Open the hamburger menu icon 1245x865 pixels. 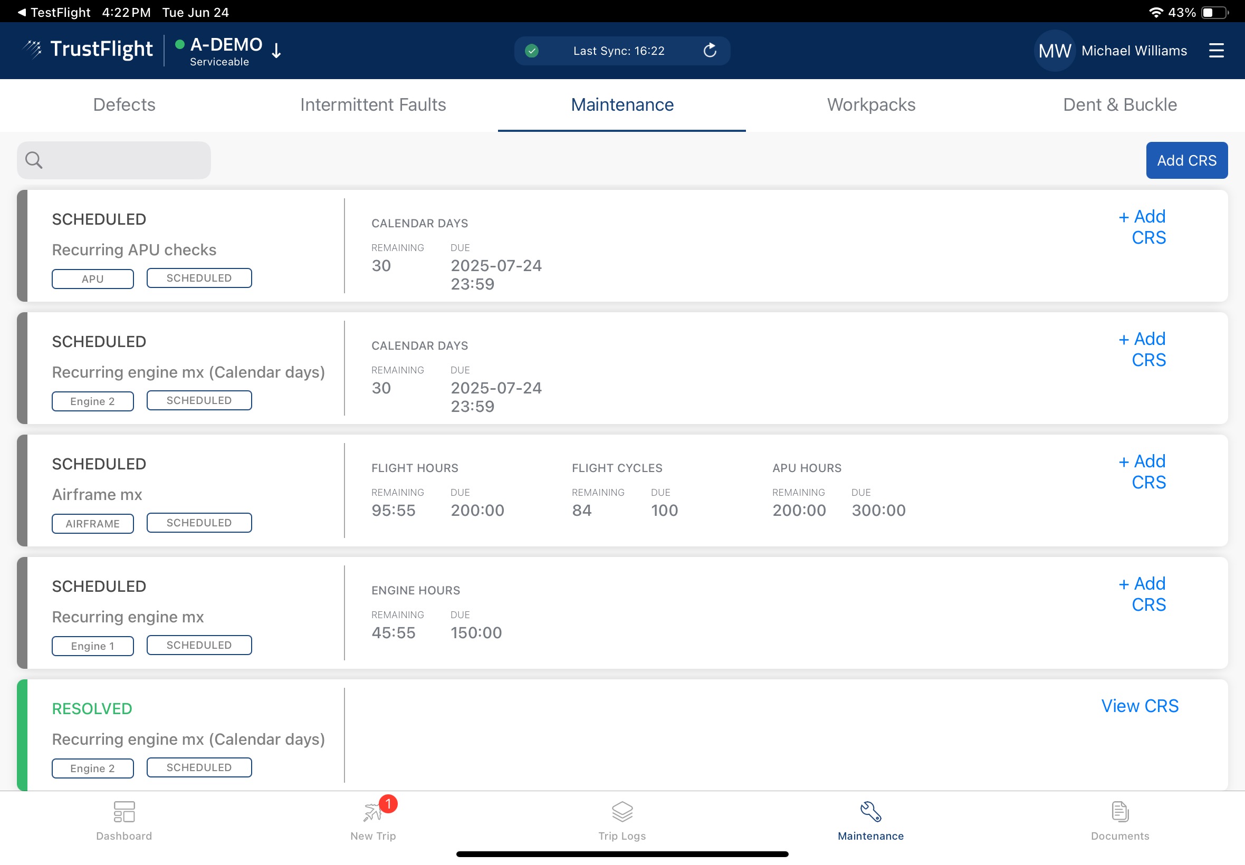coord(1216,51)
